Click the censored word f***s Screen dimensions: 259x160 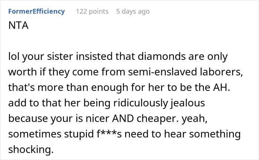[109, 134]
